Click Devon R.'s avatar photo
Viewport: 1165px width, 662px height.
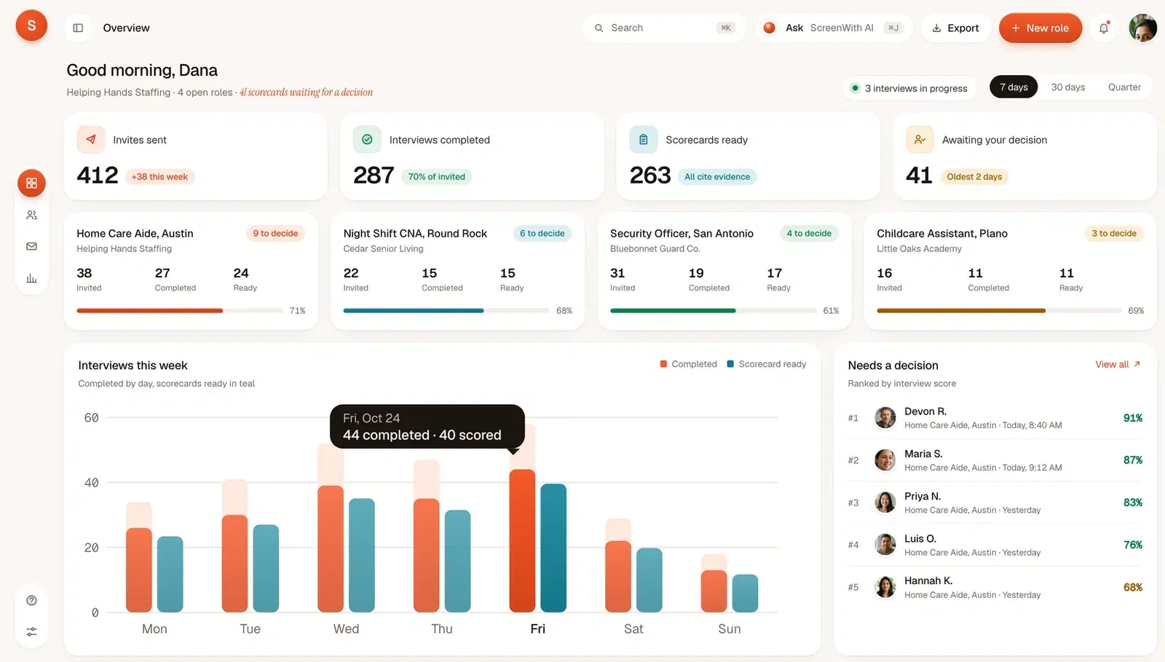[885, 418]
